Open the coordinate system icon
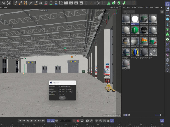The height and width of the screenshot is (127, 170). click(61, 3)
